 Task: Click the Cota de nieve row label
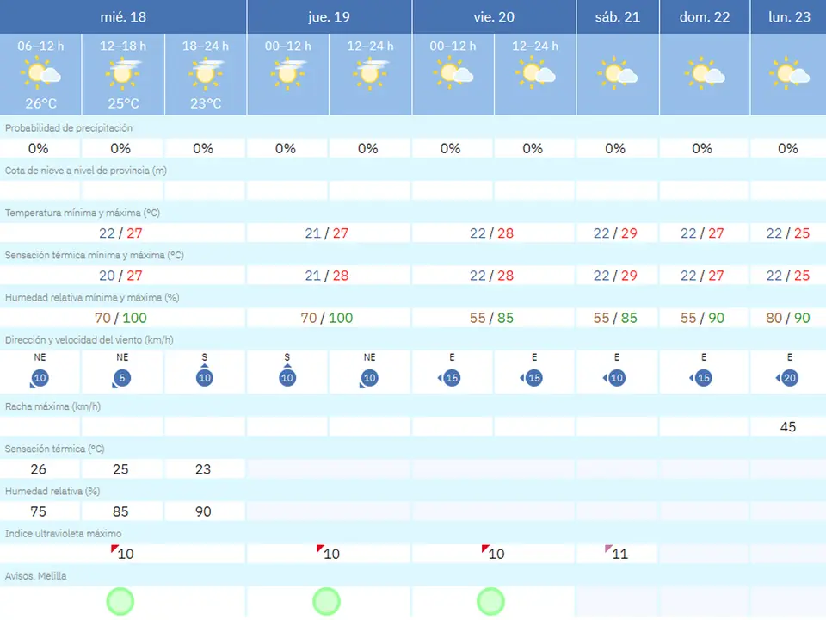pyautogui.click(x=86, y=170)
